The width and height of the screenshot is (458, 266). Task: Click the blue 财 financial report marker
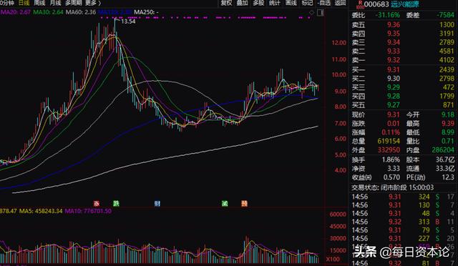click(157, 203)
